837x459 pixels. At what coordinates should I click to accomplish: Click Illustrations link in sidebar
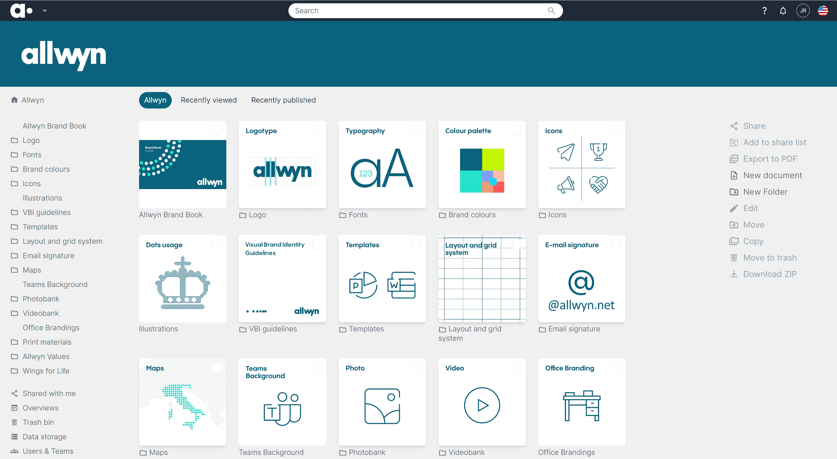[x=42, y=198]
